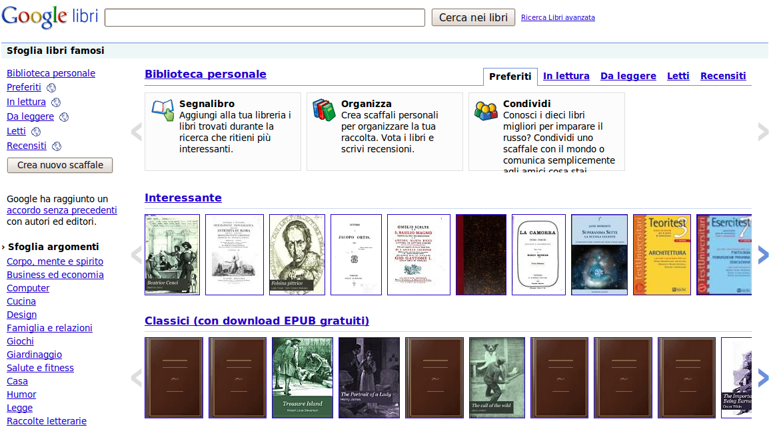Open Ricerca Libri avanzata link
The height and width of the screenshot is (429, 771).
pyautogui.click(x=558, y=18)
